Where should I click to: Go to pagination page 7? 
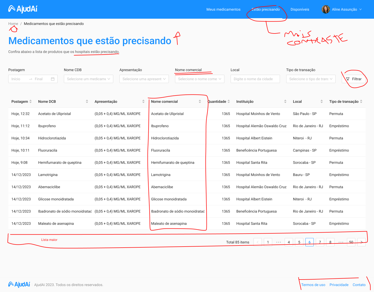[320, 242]
